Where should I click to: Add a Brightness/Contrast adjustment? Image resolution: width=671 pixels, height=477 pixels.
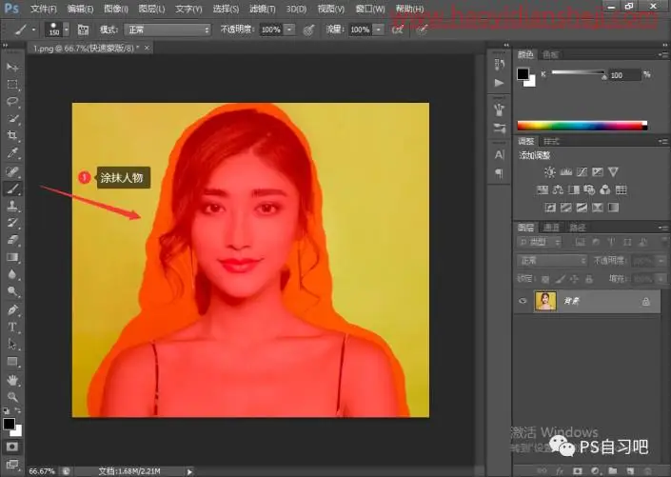click(x=550, y=172)
